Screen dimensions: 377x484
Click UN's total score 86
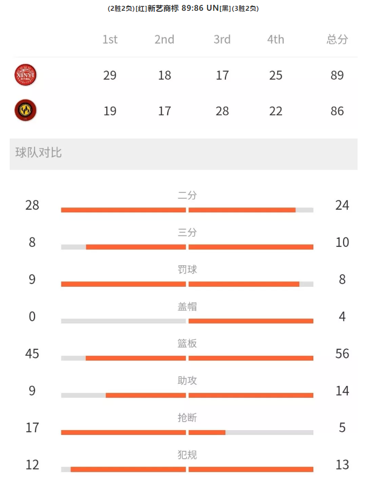[337, 111]
